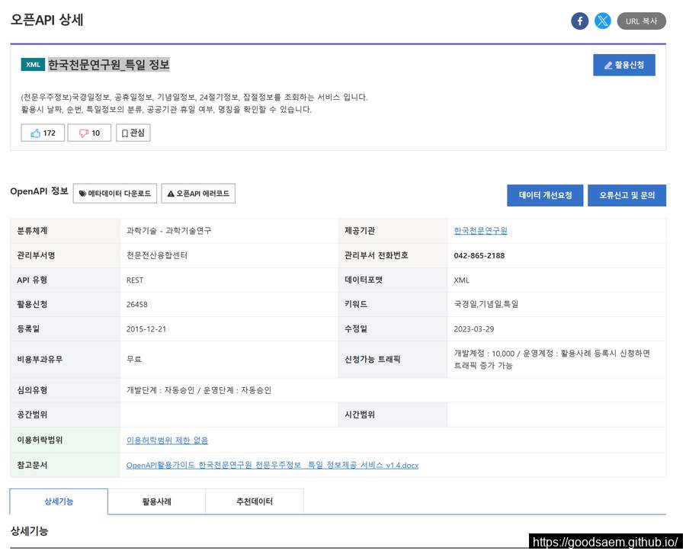Open 오류신고 및 문의 form
The height and width of the screenshot is (554, 686).
click(627, 195)
